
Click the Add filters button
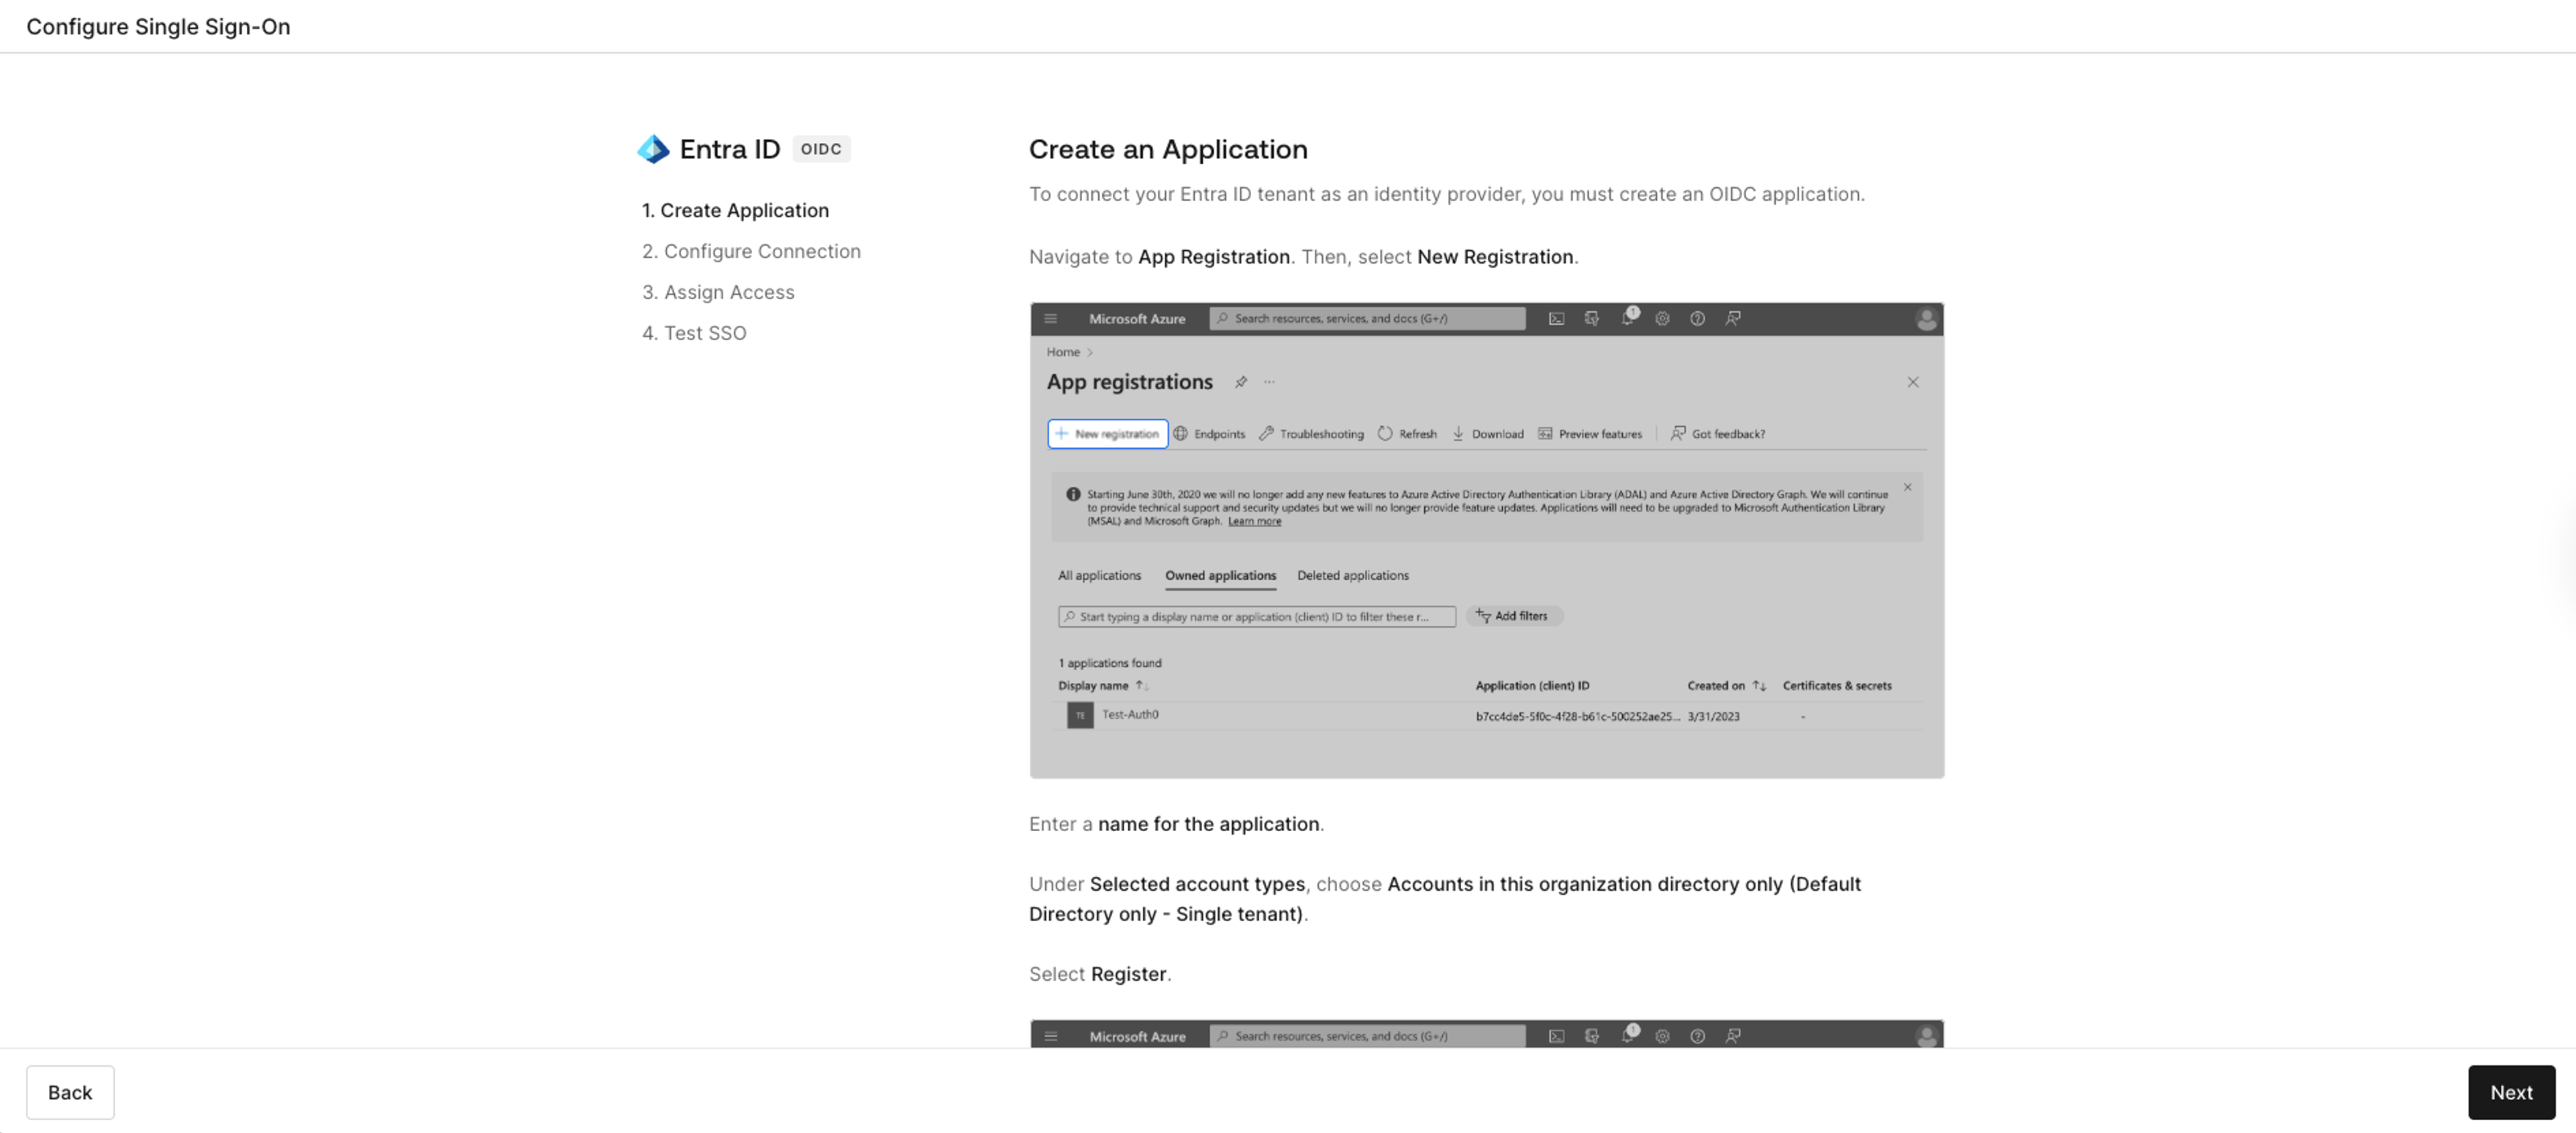click(x=1514, y=617)
